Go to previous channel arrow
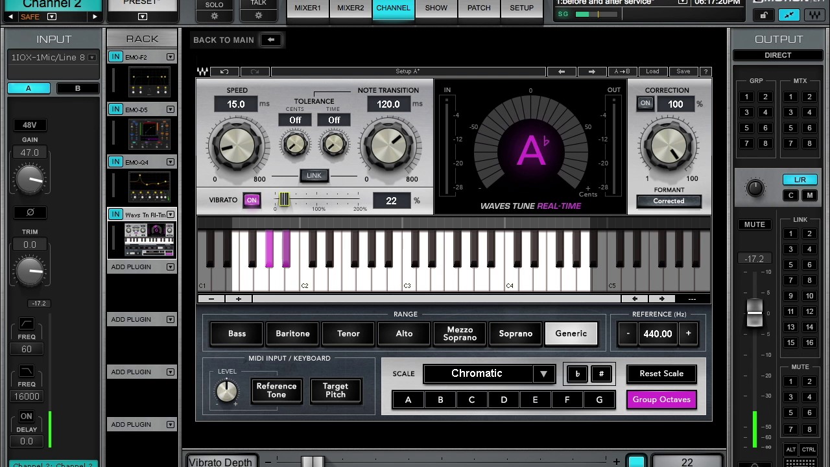This screenshot has height=467, width=830. [10, 17]
